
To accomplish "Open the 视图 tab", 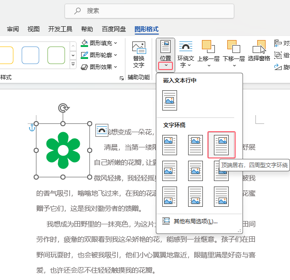I will 34,29.
